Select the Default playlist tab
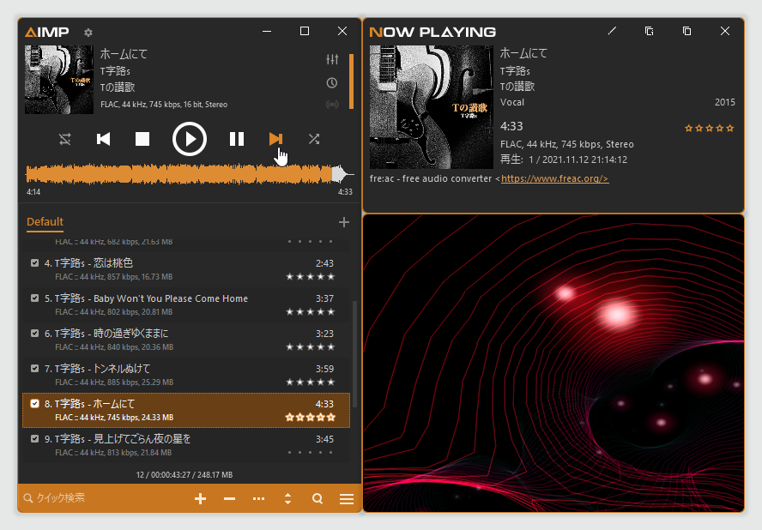762x530 pixels. pos(45,222)
